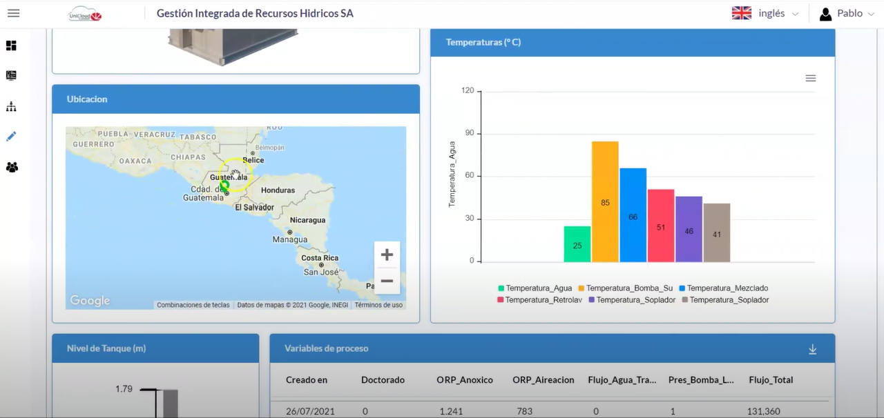884x418 pixels.
Task: Sort by the ORP_Anoxico column header
Action: click(465, 380)
